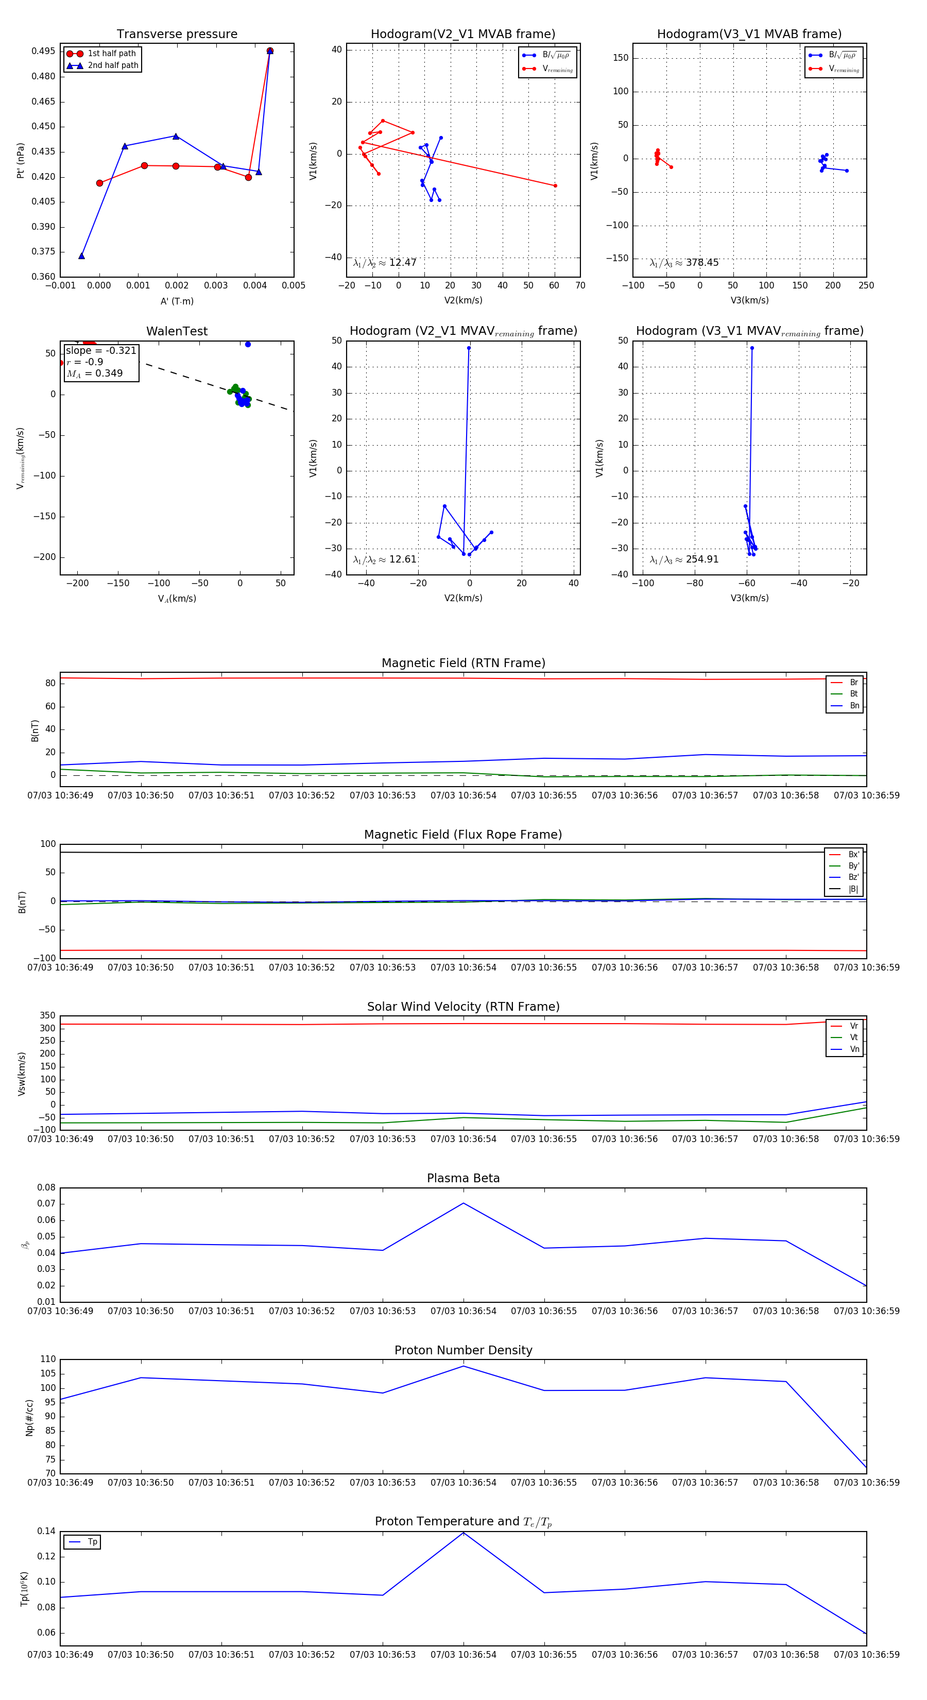
Task: Click the Br legend entry in Magnetic Field RTN
Action: [845, 683]
